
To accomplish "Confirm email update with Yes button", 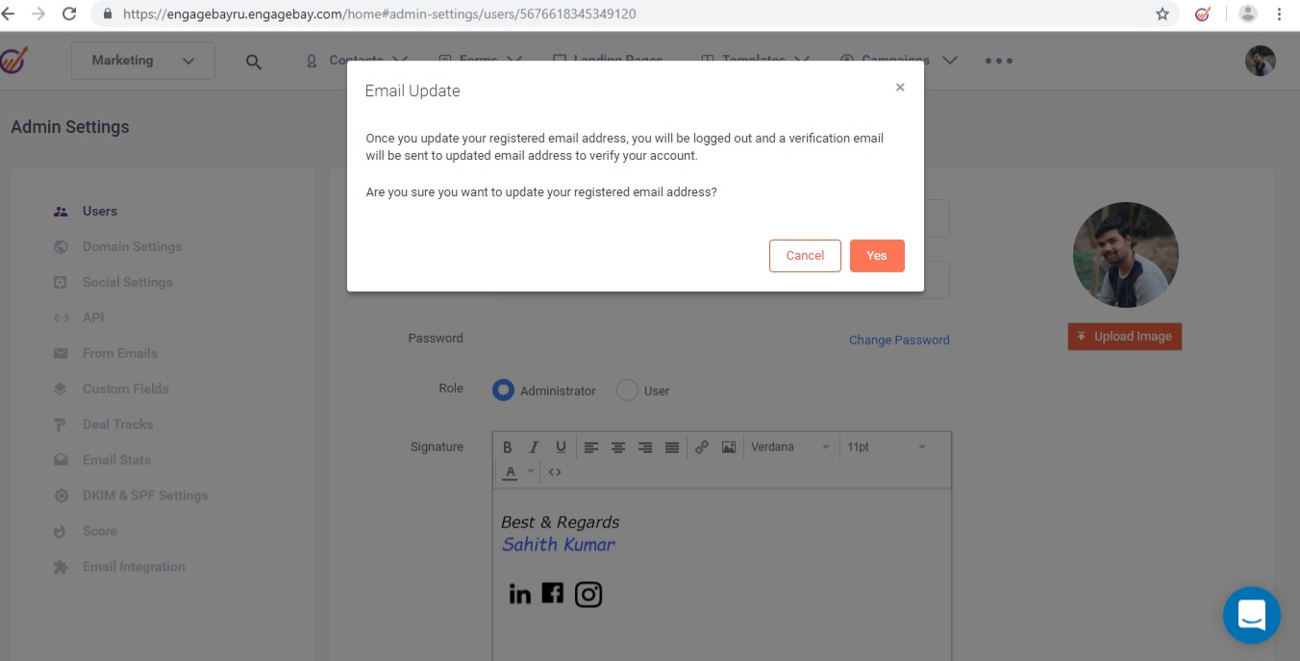I will click(876, 256).
